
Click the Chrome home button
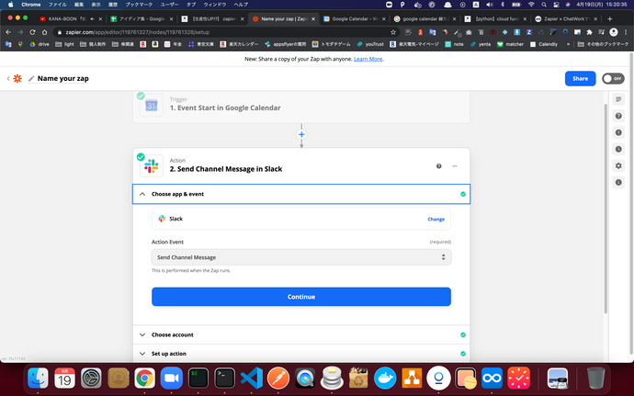[44, 32]
